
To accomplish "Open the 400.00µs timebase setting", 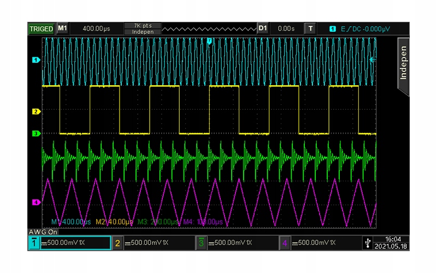I will 96,28.
